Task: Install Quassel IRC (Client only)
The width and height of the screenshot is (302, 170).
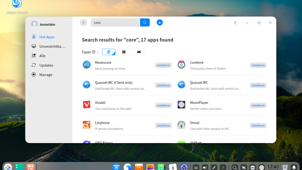Action: pos(163,85)
